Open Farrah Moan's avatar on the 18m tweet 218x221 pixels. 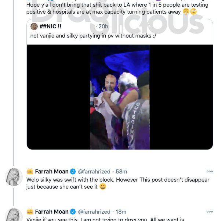pyautogui.click(x=14, y=215)
